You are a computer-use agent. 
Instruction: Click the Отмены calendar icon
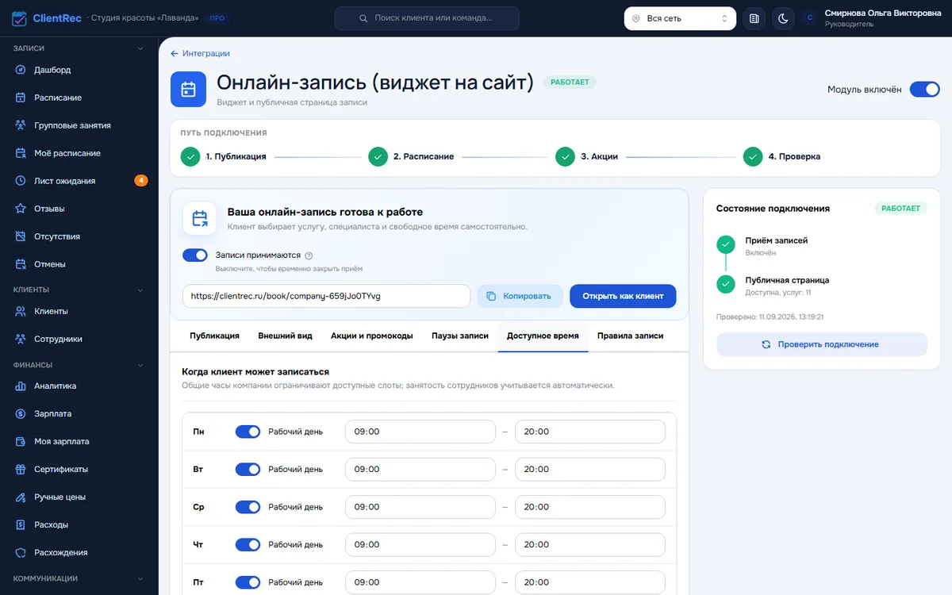point(21,264)
